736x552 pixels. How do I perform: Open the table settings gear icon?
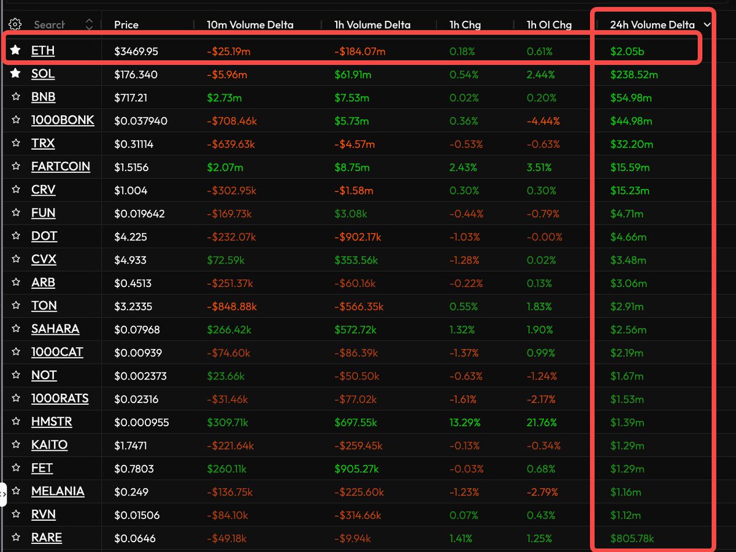[x=15, y=25]
